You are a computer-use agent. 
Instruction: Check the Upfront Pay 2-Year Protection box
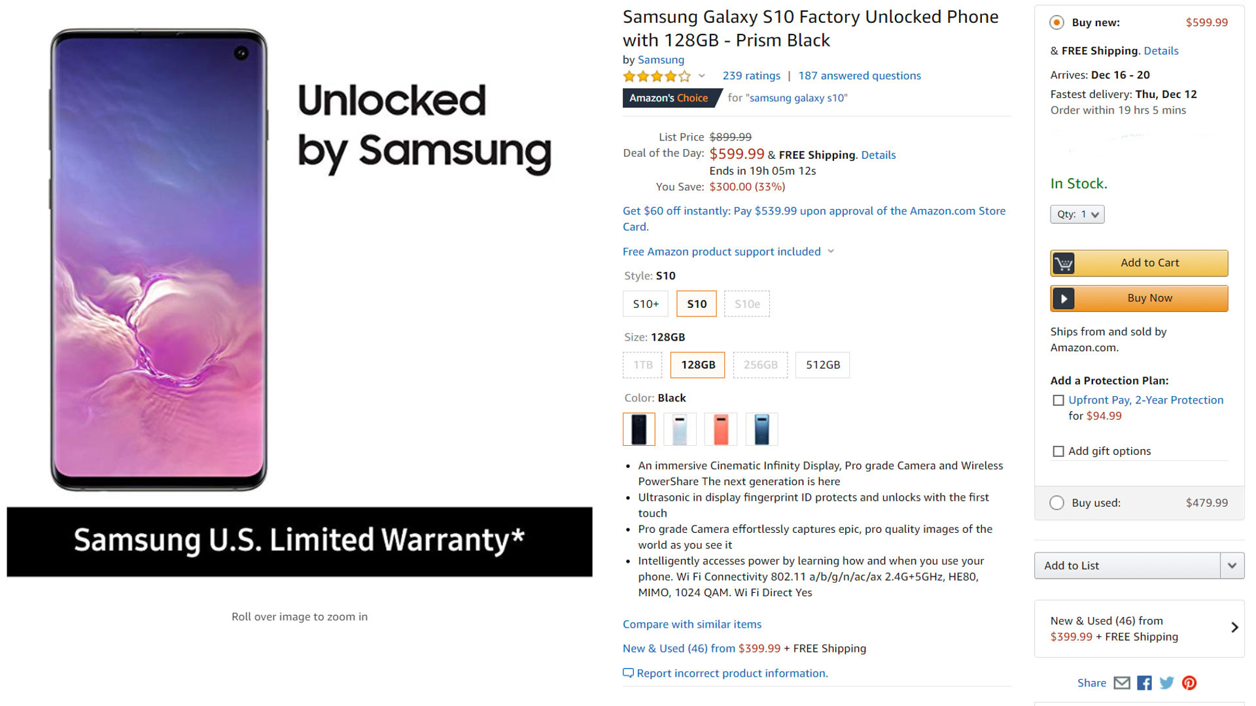coord(1058,400)
